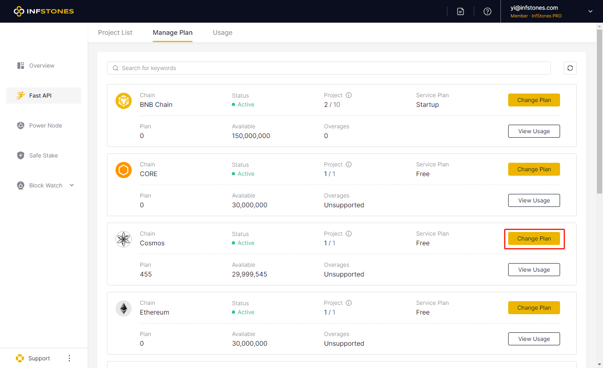Click the CORE chain logo icon

(x=124, y=170)
